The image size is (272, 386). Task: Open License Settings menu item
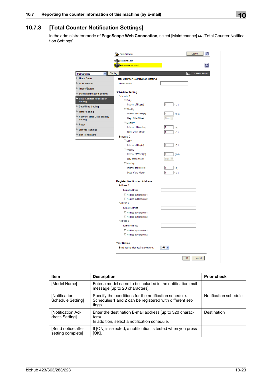pos(95,130)
